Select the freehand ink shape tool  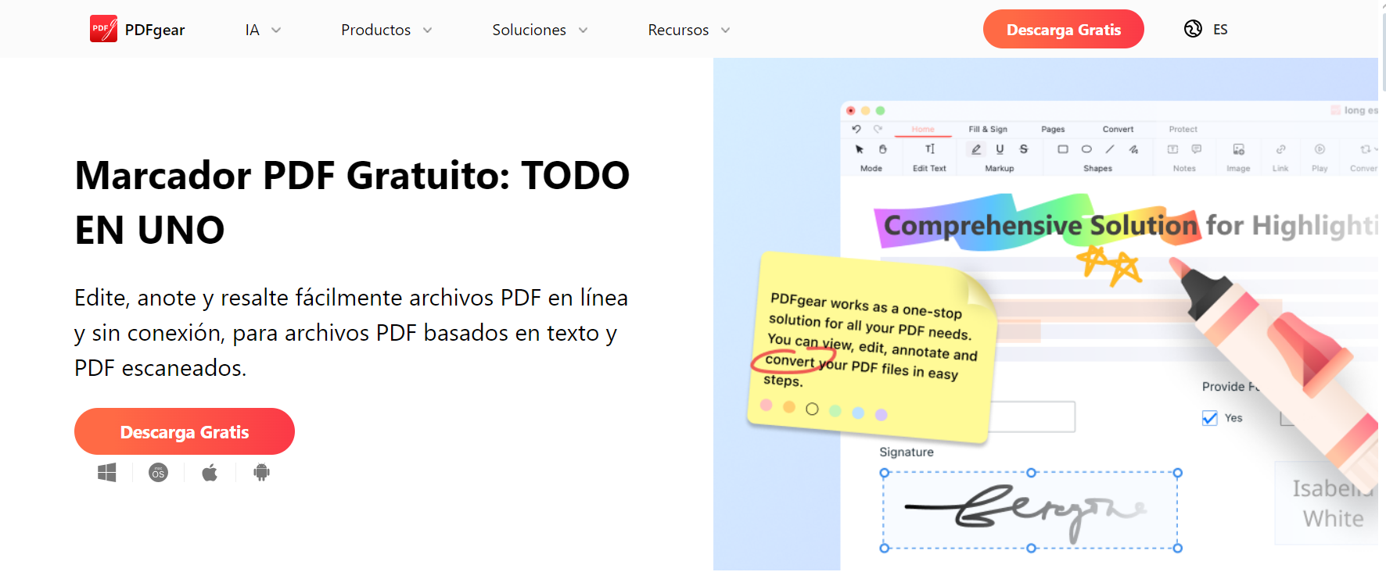tap(1133, 149)
